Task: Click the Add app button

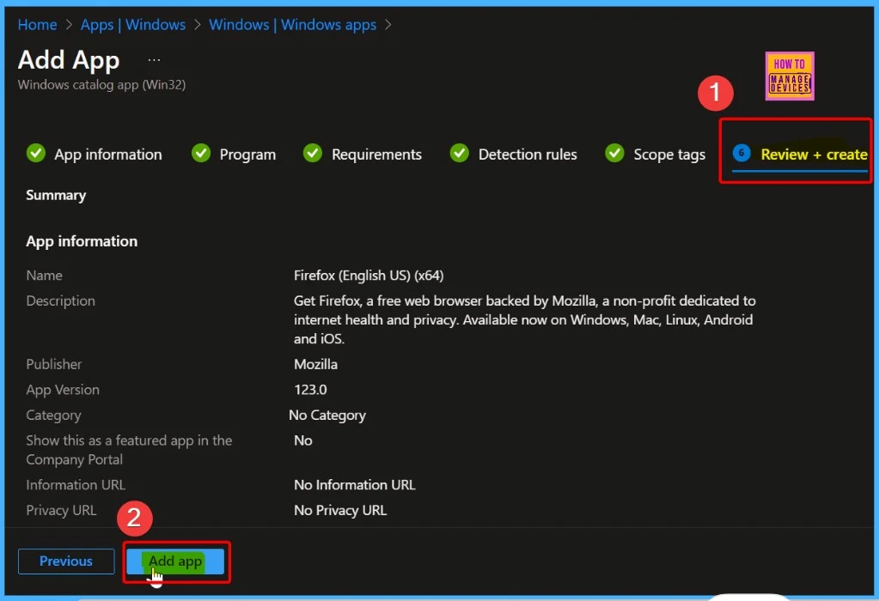Action: point(175,562)
